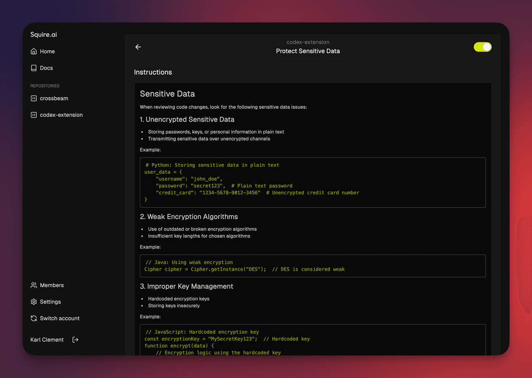Click the back arrow icon
532x378 pixels.
click(x=138, y=47)
